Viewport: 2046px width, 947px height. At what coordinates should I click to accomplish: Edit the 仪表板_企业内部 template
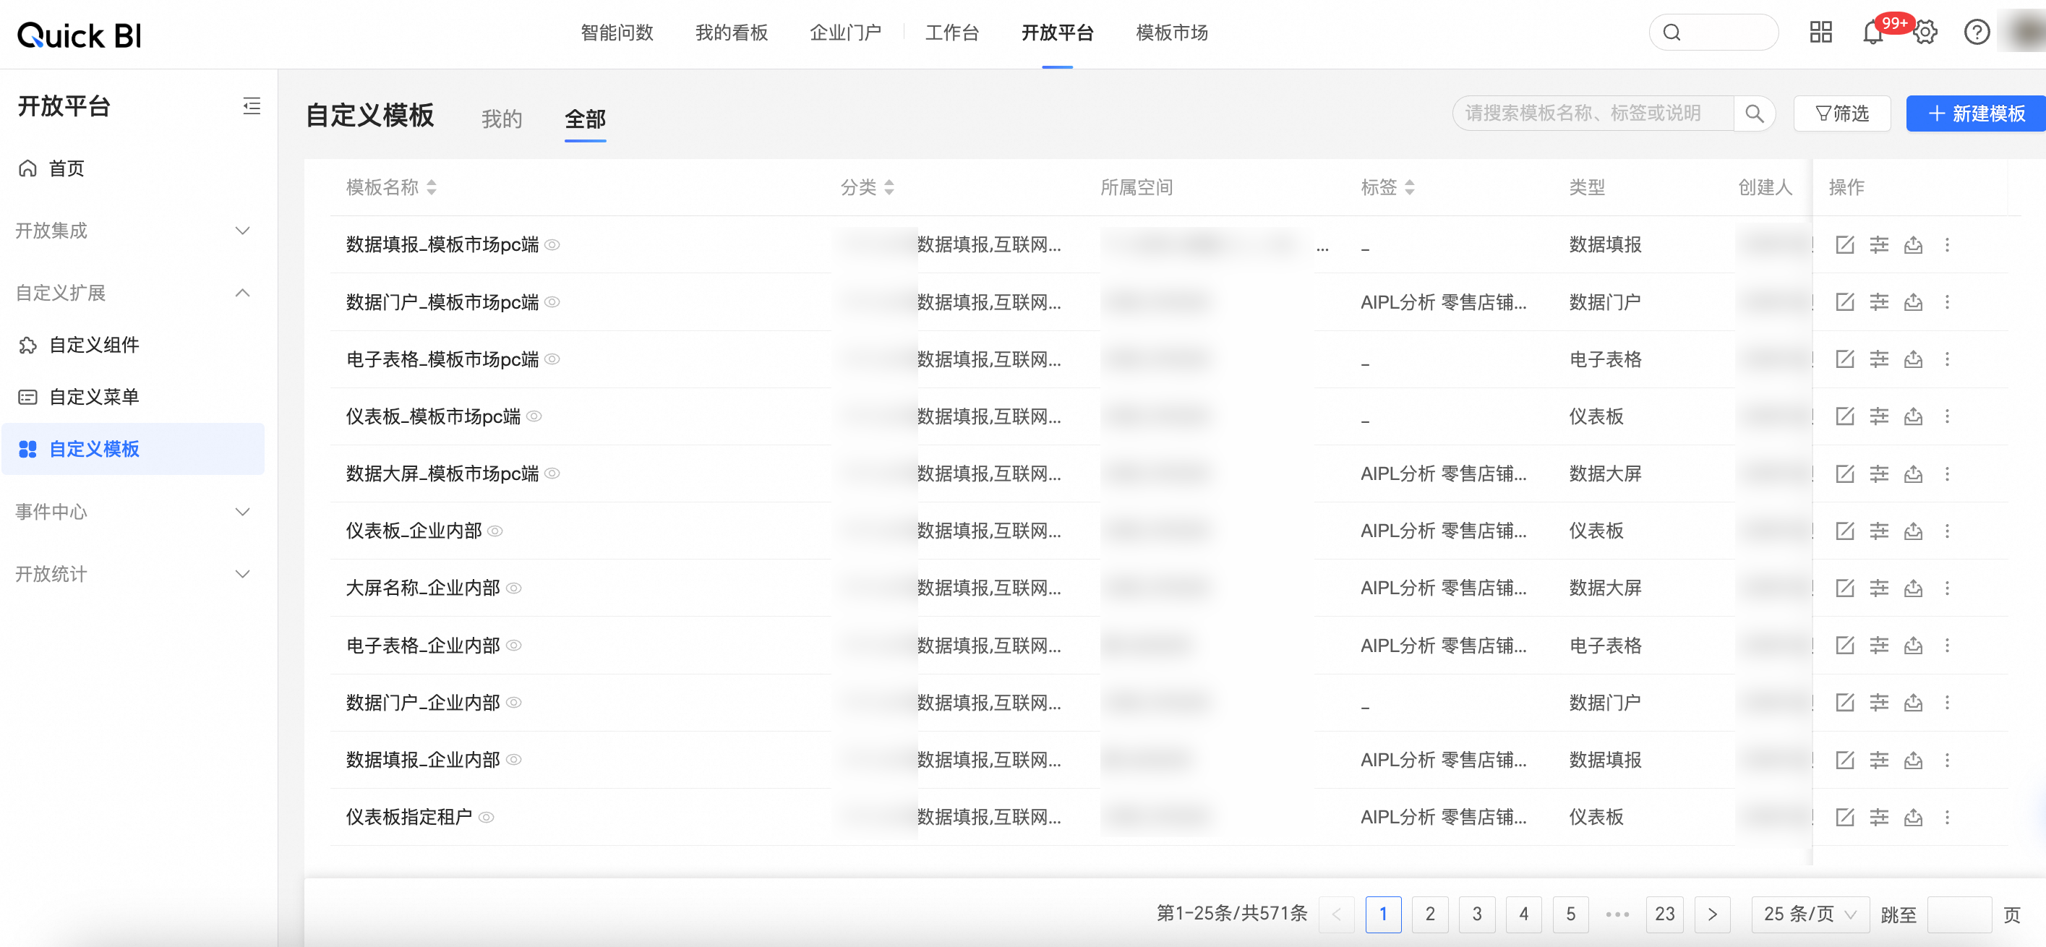point(1845,531)
